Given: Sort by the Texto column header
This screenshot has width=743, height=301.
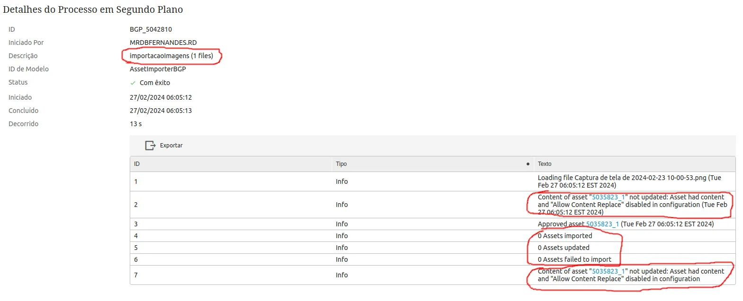Looking at the screenshot, I should (545, 164).
